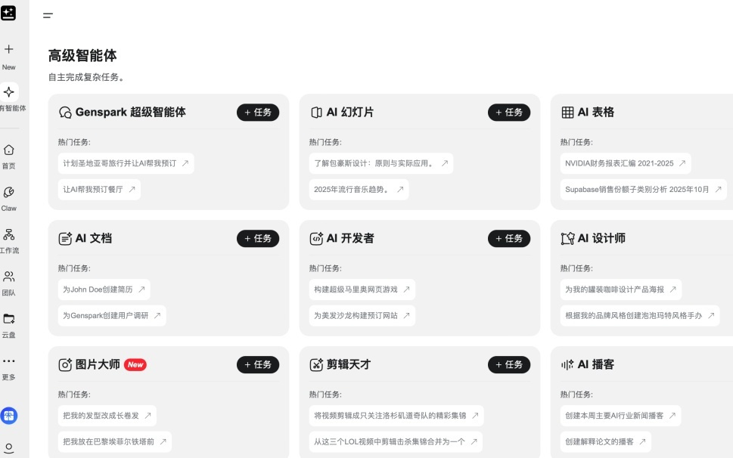
Task: Select task Supabase销售份额子类别分析 2025年10月
Action: click(x=644, y=190)
